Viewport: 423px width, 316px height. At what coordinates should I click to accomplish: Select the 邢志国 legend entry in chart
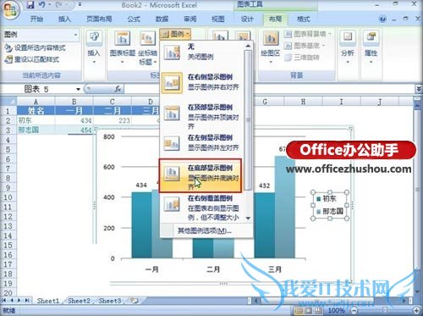pyautogui.click(x=330, y=211)
